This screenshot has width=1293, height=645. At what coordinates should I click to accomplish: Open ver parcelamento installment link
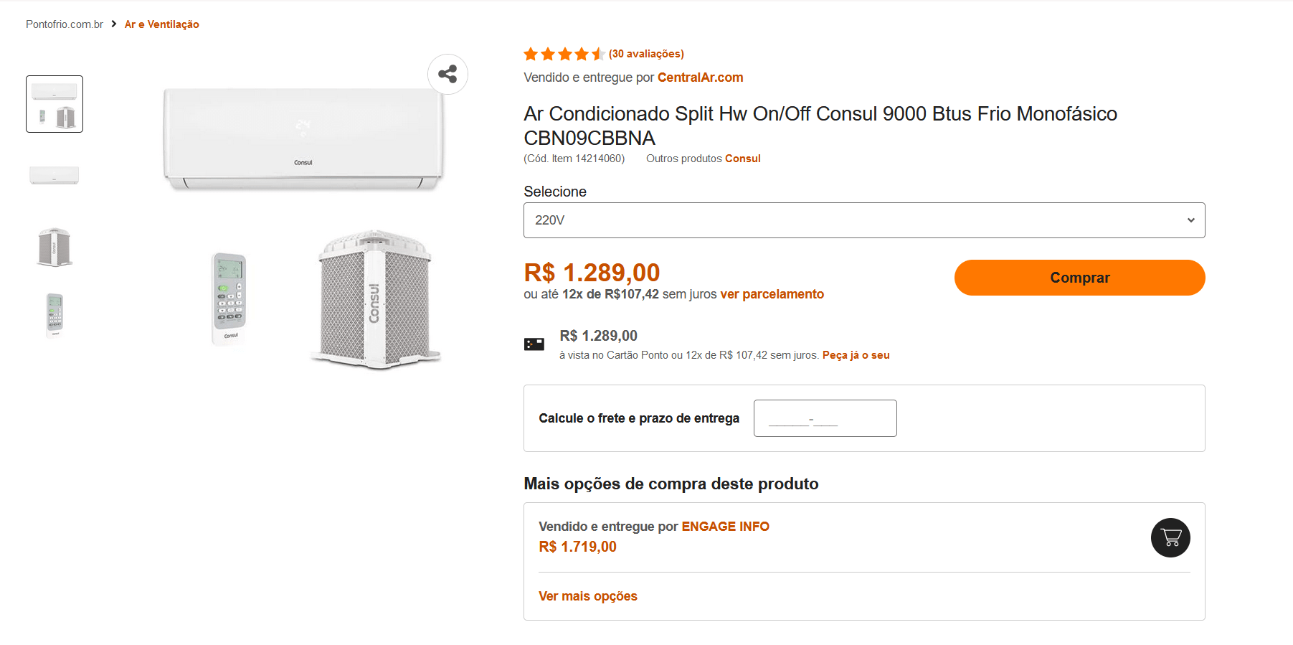pos(772,294)
